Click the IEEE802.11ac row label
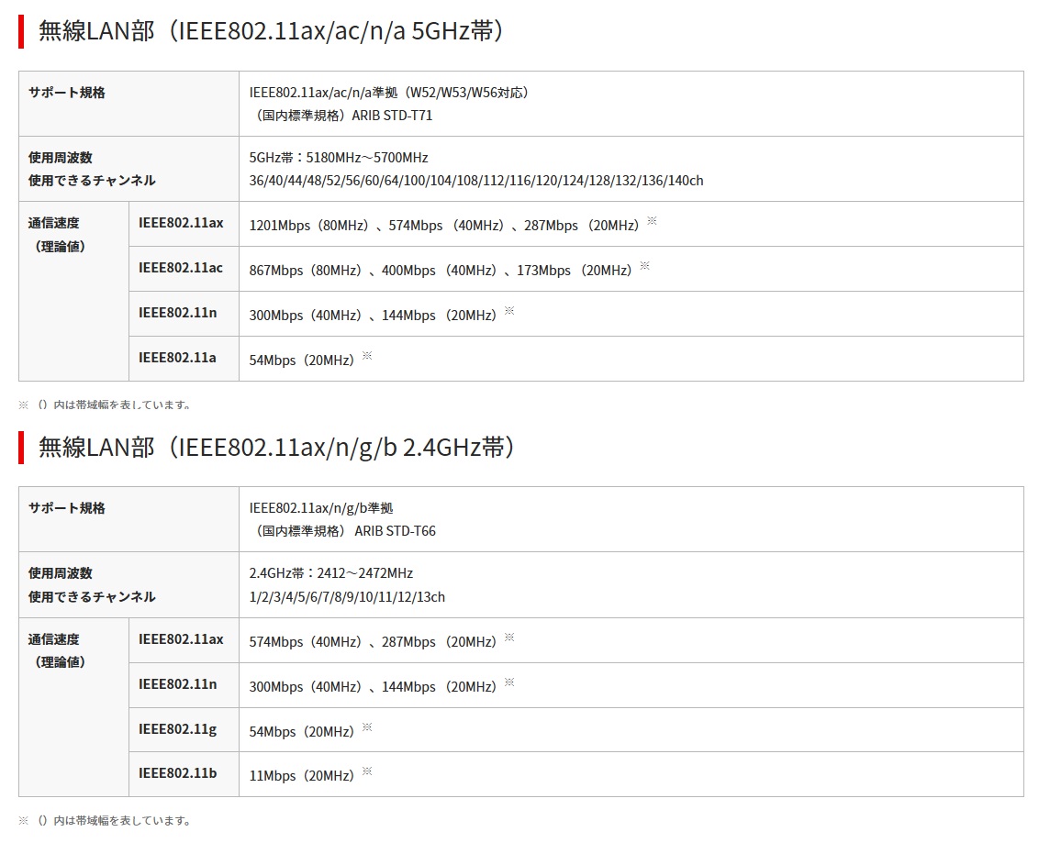The height and width of the screenshot is (843, 1050). (181, 268)
